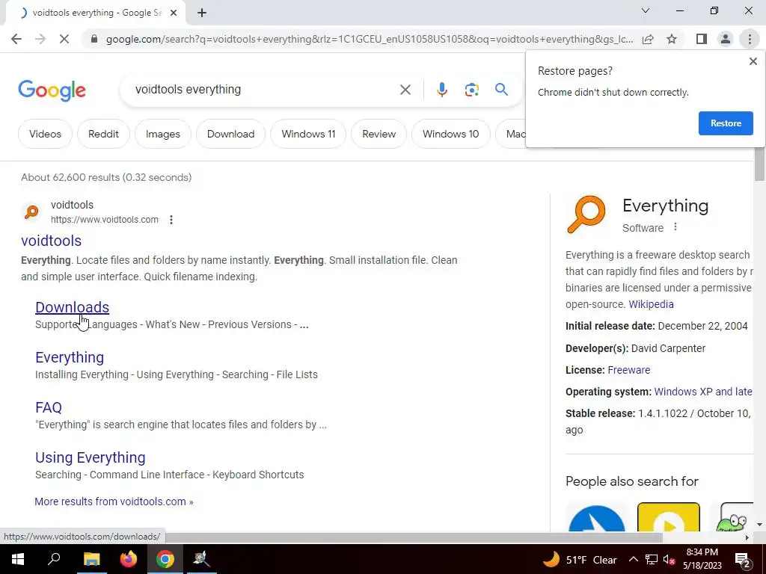
Task: Stop loading the page
Action: click(x=64, y=39)
